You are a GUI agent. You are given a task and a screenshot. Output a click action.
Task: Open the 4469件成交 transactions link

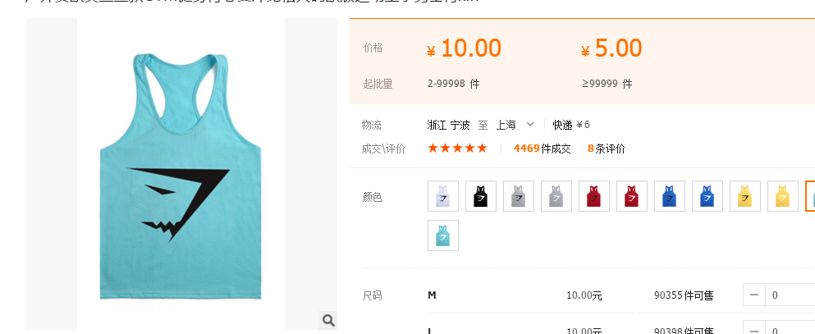point(543,149)
